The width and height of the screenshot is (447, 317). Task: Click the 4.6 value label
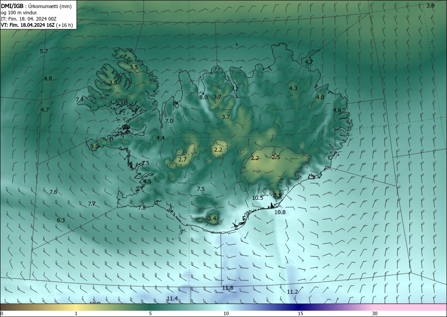click(337, 110)
